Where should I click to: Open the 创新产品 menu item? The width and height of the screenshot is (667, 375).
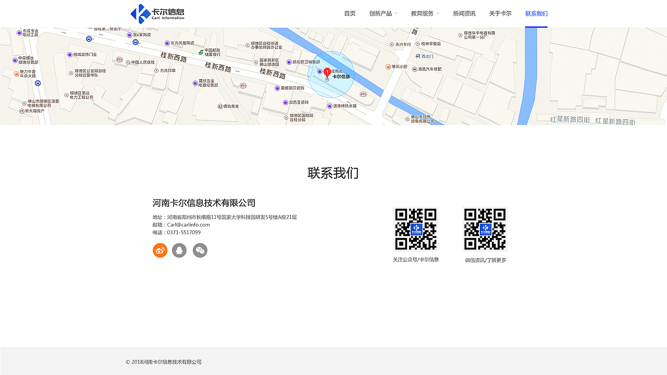380,14
